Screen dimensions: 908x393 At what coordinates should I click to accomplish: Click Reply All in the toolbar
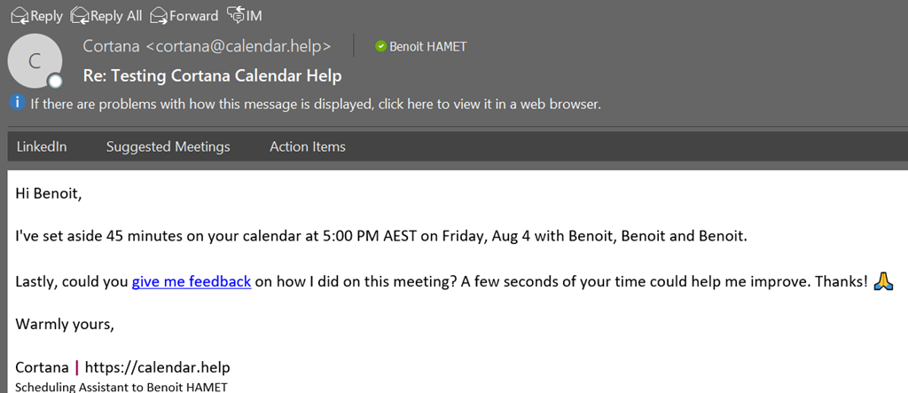tap(106, 15)
